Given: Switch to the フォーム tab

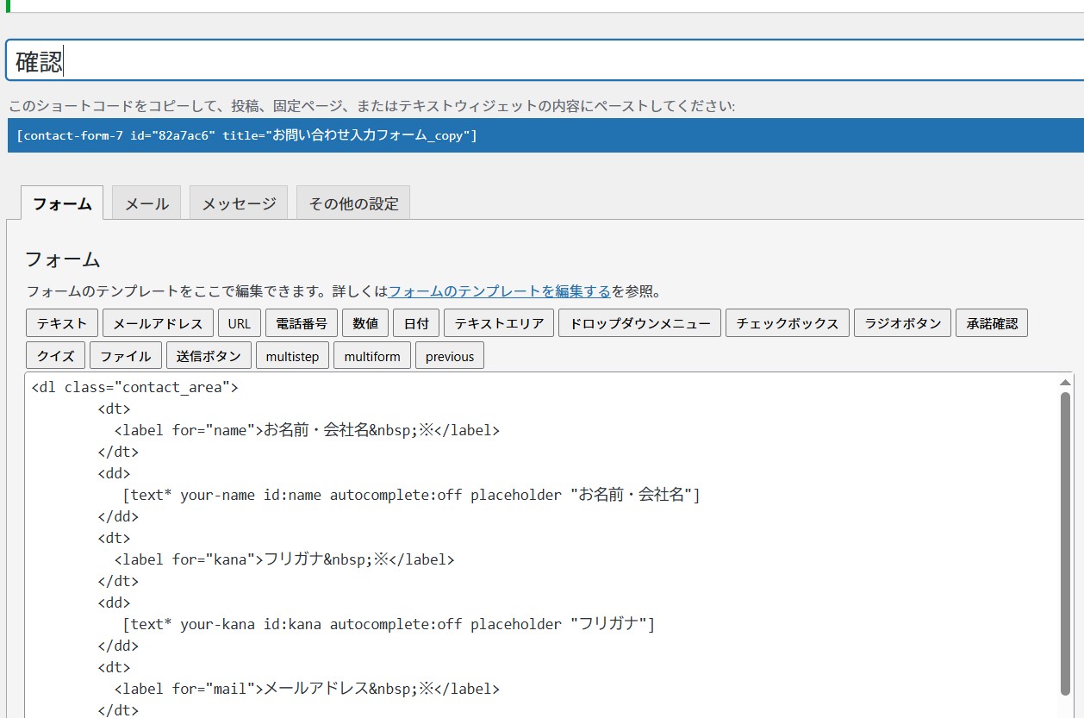Looking at the screenshot, I should (x=62, y=203).
